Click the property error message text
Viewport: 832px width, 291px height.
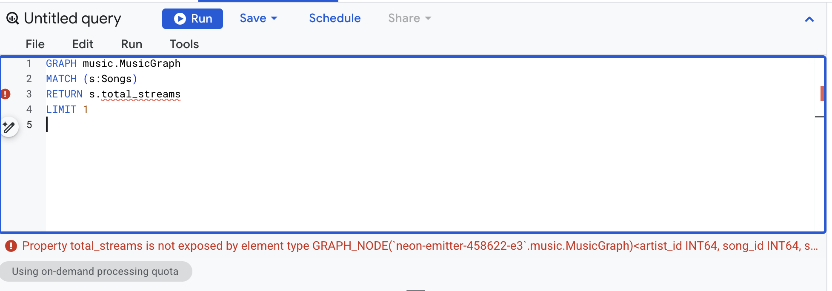click(420, 246)
